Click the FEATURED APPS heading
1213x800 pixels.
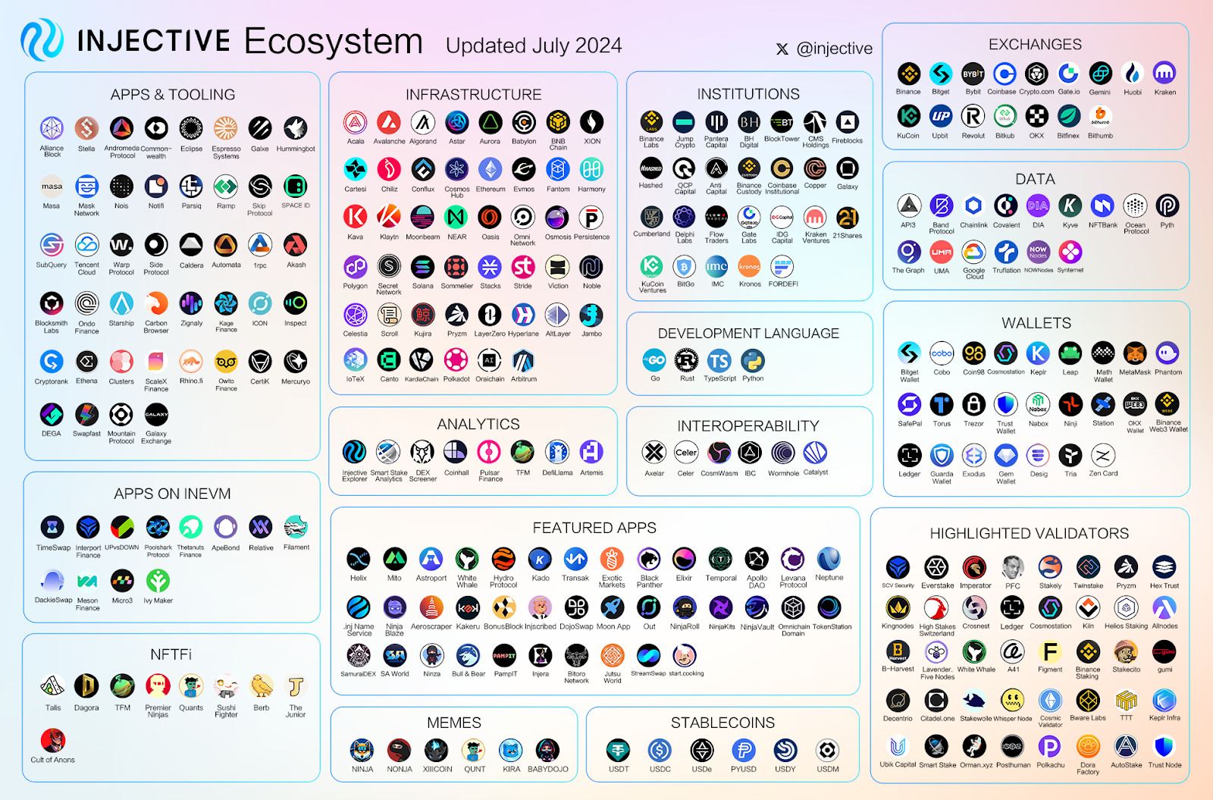[594, 528]
